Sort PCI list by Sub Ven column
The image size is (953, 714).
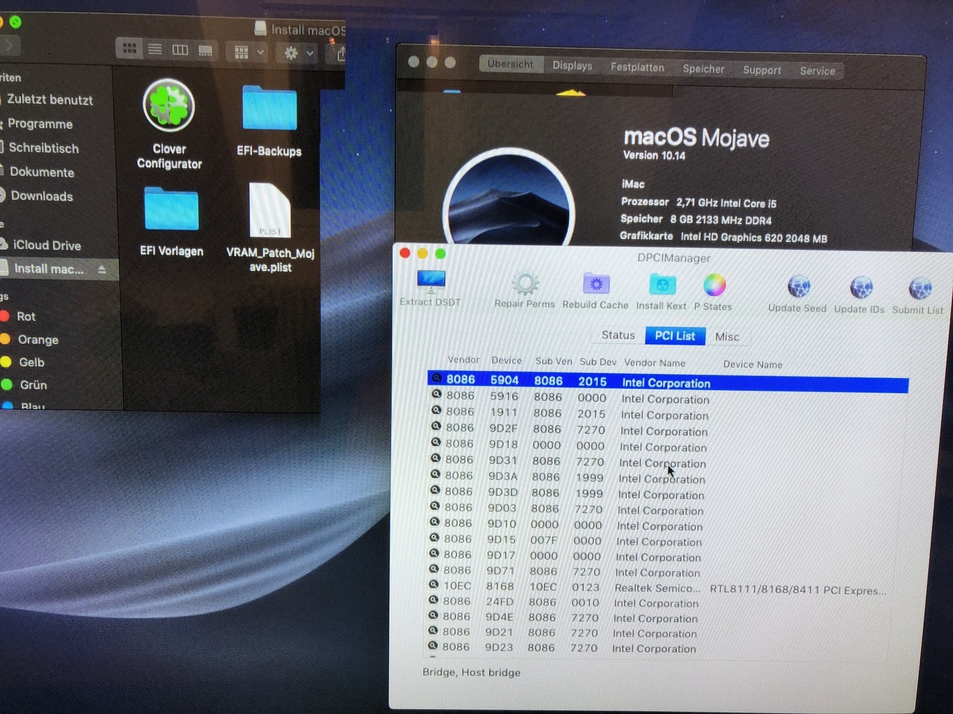[x=554, y=361]
